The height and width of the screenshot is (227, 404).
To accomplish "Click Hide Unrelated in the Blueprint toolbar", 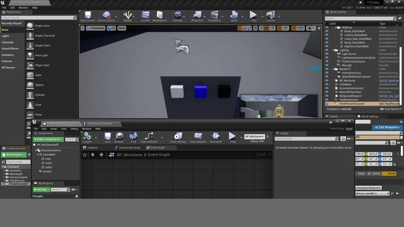I will [149, 137].
